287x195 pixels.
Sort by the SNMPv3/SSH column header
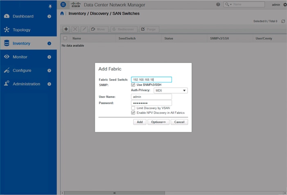point(219,38)
